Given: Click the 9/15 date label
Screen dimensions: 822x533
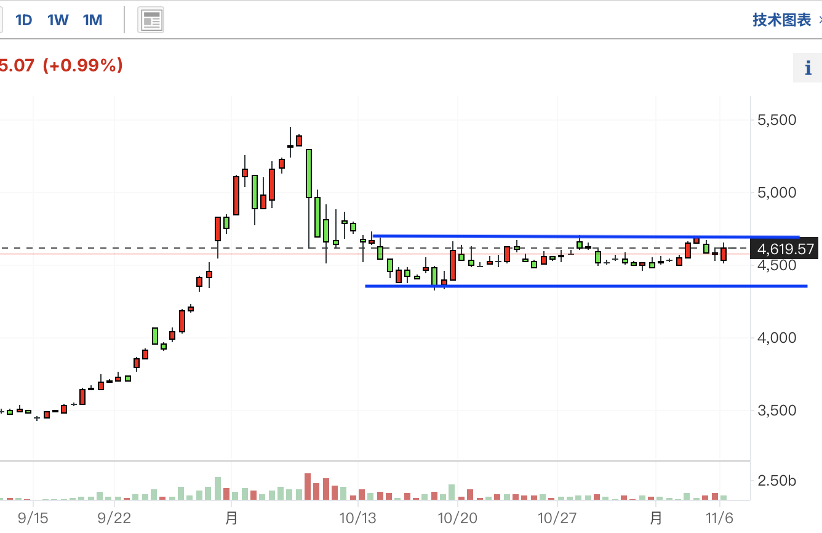Looking at the screenshot, I should coord(34,518).
